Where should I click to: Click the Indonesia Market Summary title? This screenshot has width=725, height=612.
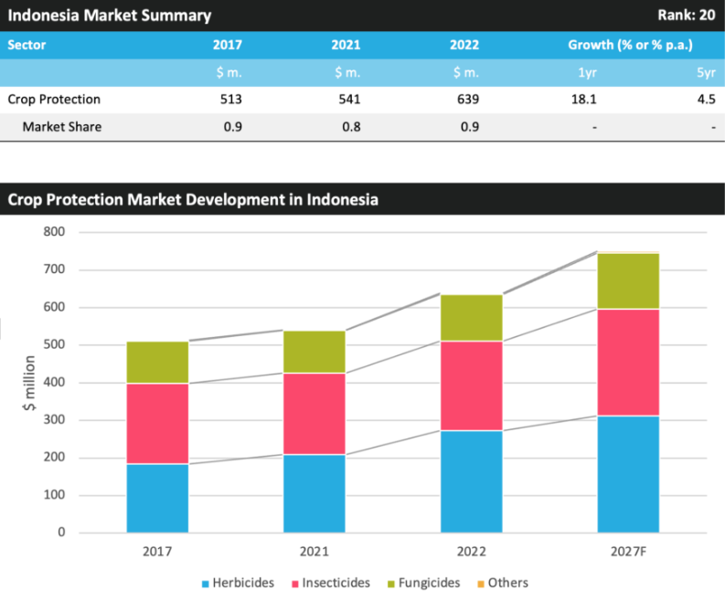point(110,16)
